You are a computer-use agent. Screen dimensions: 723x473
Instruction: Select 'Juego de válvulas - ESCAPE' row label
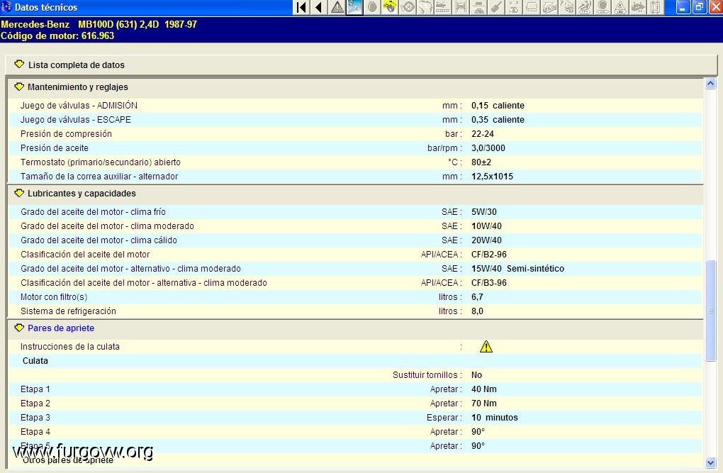click(x=76, y=120)
